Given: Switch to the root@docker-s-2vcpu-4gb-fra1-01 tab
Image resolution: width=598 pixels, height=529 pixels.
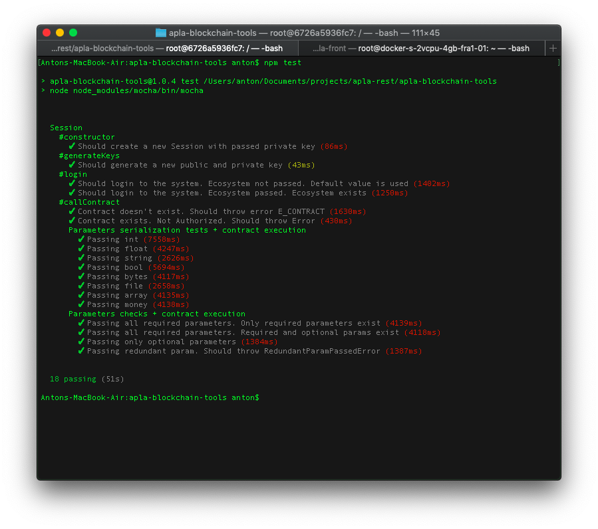Looking at the screenshot, I should point(422,49).
